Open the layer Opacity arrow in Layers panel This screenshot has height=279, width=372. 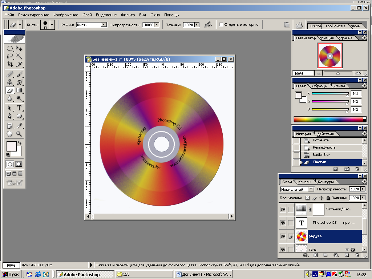click(363, 189)
